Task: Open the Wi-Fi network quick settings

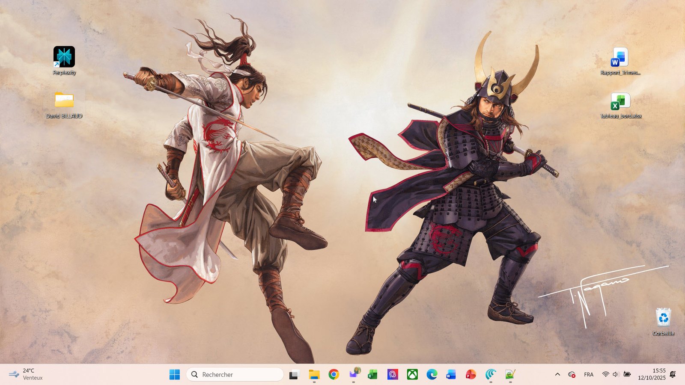Action: 605,375
